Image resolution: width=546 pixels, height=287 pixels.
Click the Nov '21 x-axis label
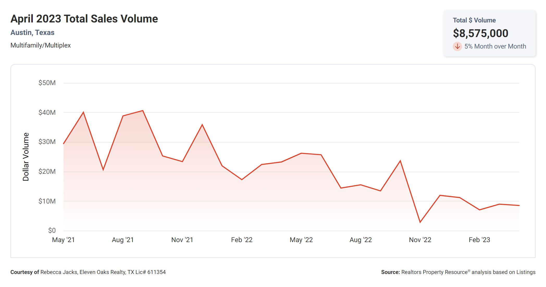point(182,240)
